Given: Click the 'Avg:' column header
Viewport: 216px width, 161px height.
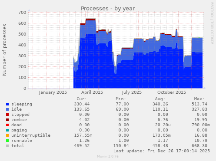Looking at the screenshot, I should pos(160,99).
